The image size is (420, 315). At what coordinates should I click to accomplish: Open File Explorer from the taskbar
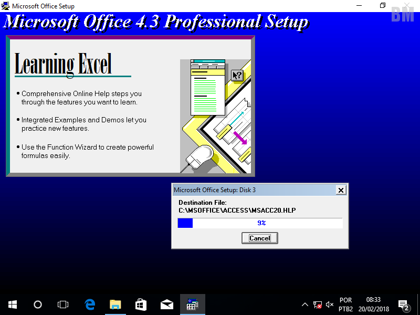tap(115, 304)
